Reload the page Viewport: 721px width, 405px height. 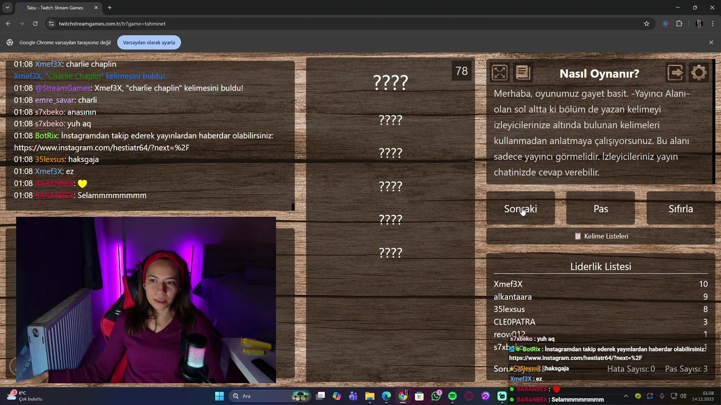pos(35,24)
